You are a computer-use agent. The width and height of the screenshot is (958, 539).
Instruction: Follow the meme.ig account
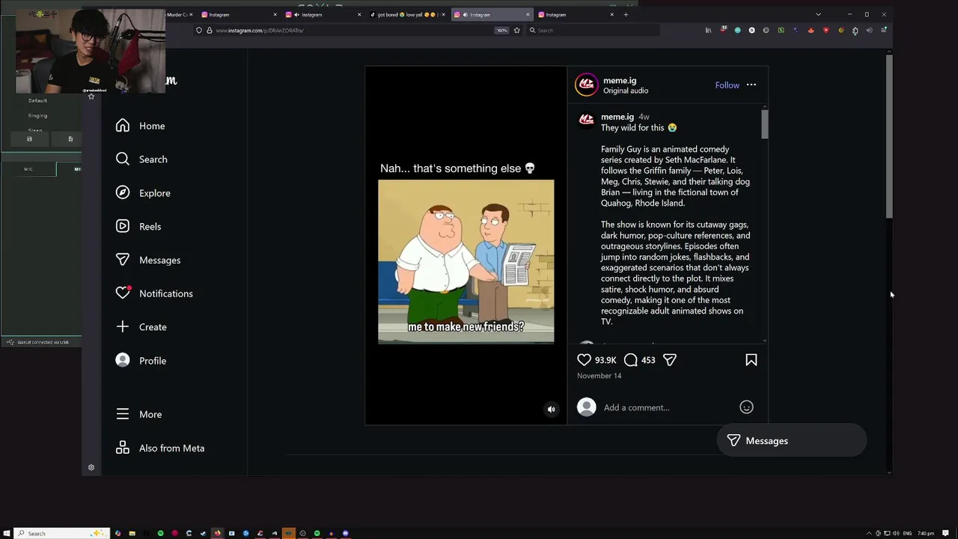pos(727,85)
